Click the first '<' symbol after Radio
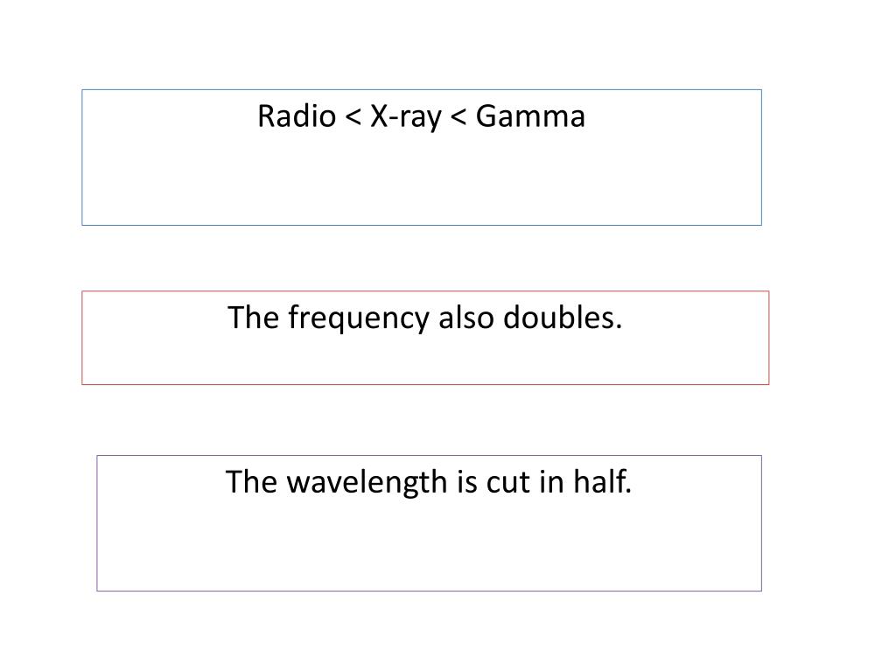The height and width of the screenshot is (672, 896). coord(353,116)
